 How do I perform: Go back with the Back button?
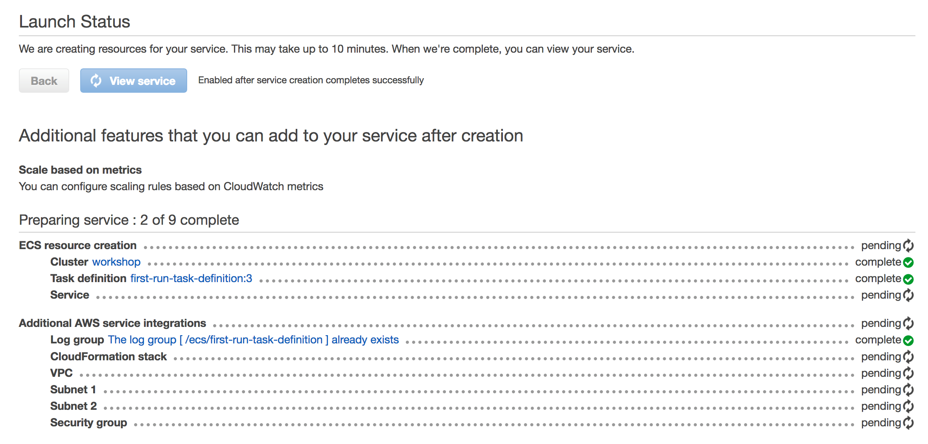44,81
